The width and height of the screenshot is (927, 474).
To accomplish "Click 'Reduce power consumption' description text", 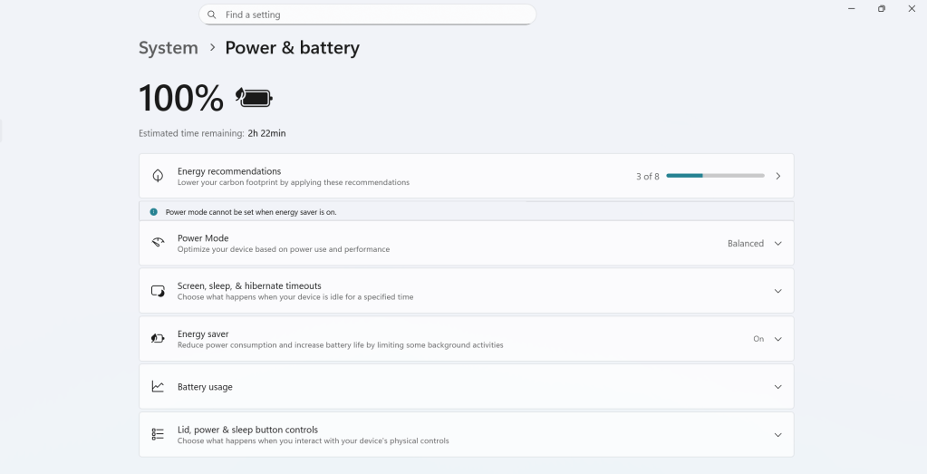I will (340, 345).
